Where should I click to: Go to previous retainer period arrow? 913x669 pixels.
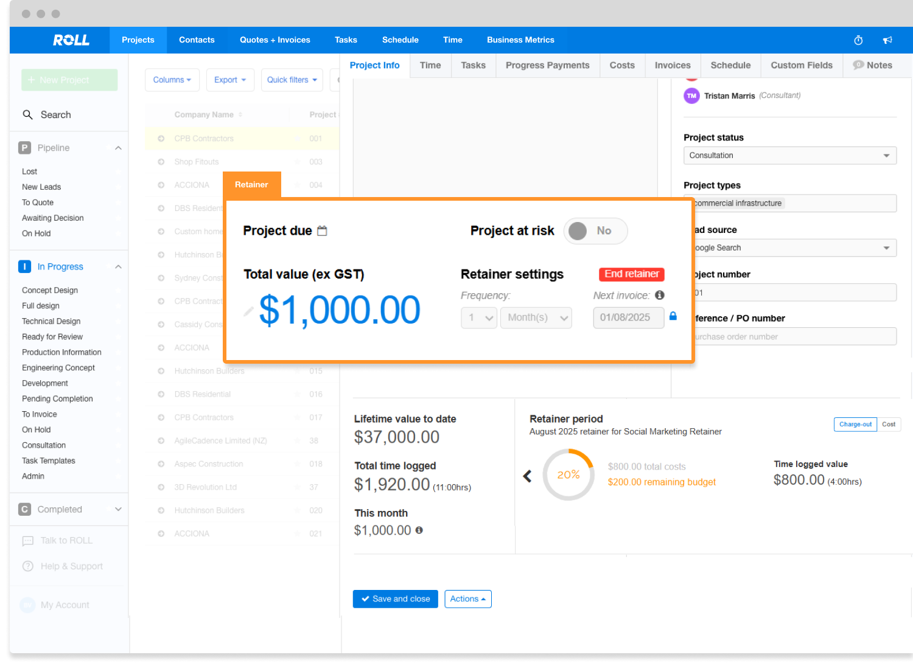tap(528, 476)
